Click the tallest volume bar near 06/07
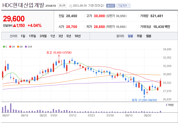 pyautogui.click(x=11, y=108)
